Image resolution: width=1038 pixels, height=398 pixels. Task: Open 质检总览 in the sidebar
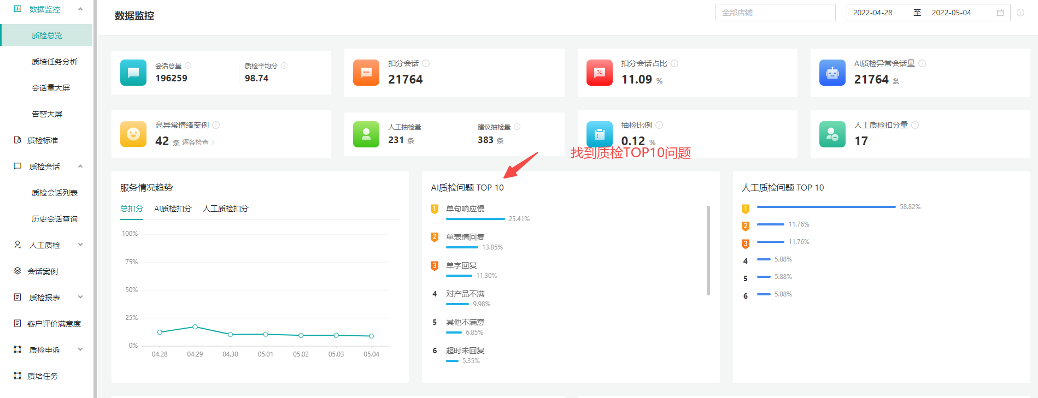coord(47,35)
